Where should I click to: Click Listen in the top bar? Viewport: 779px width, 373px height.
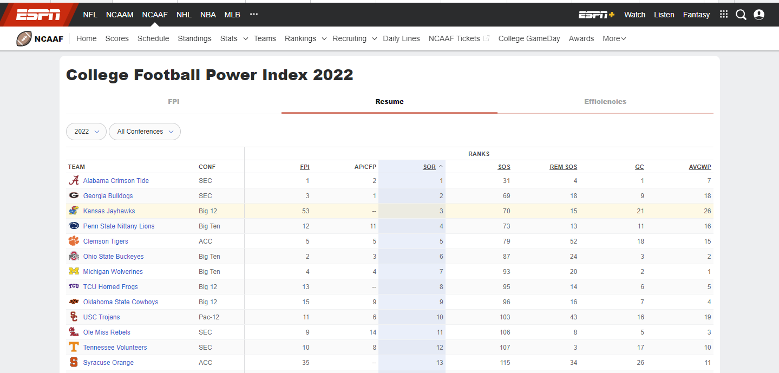[664, 15]
